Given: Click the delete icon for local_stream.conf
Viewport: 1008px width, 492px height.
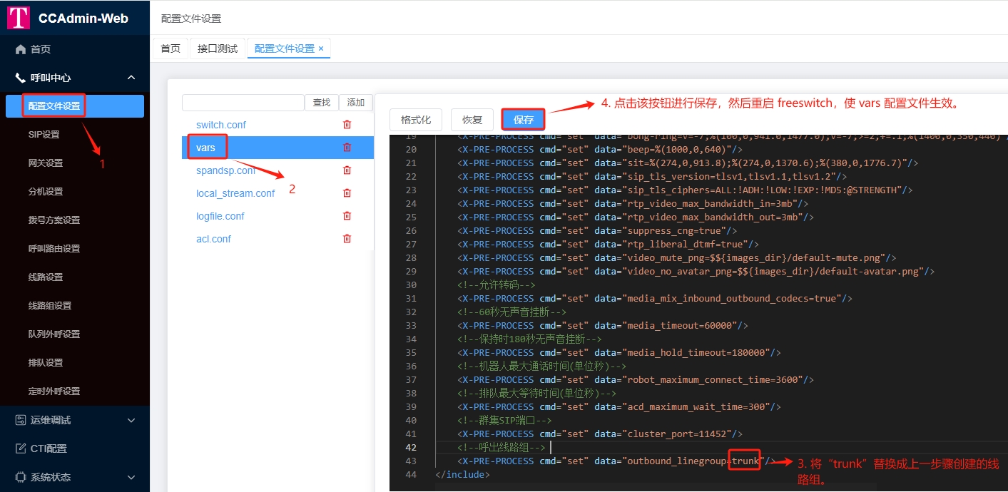Looking at the screenshot, I should [347, 193].
